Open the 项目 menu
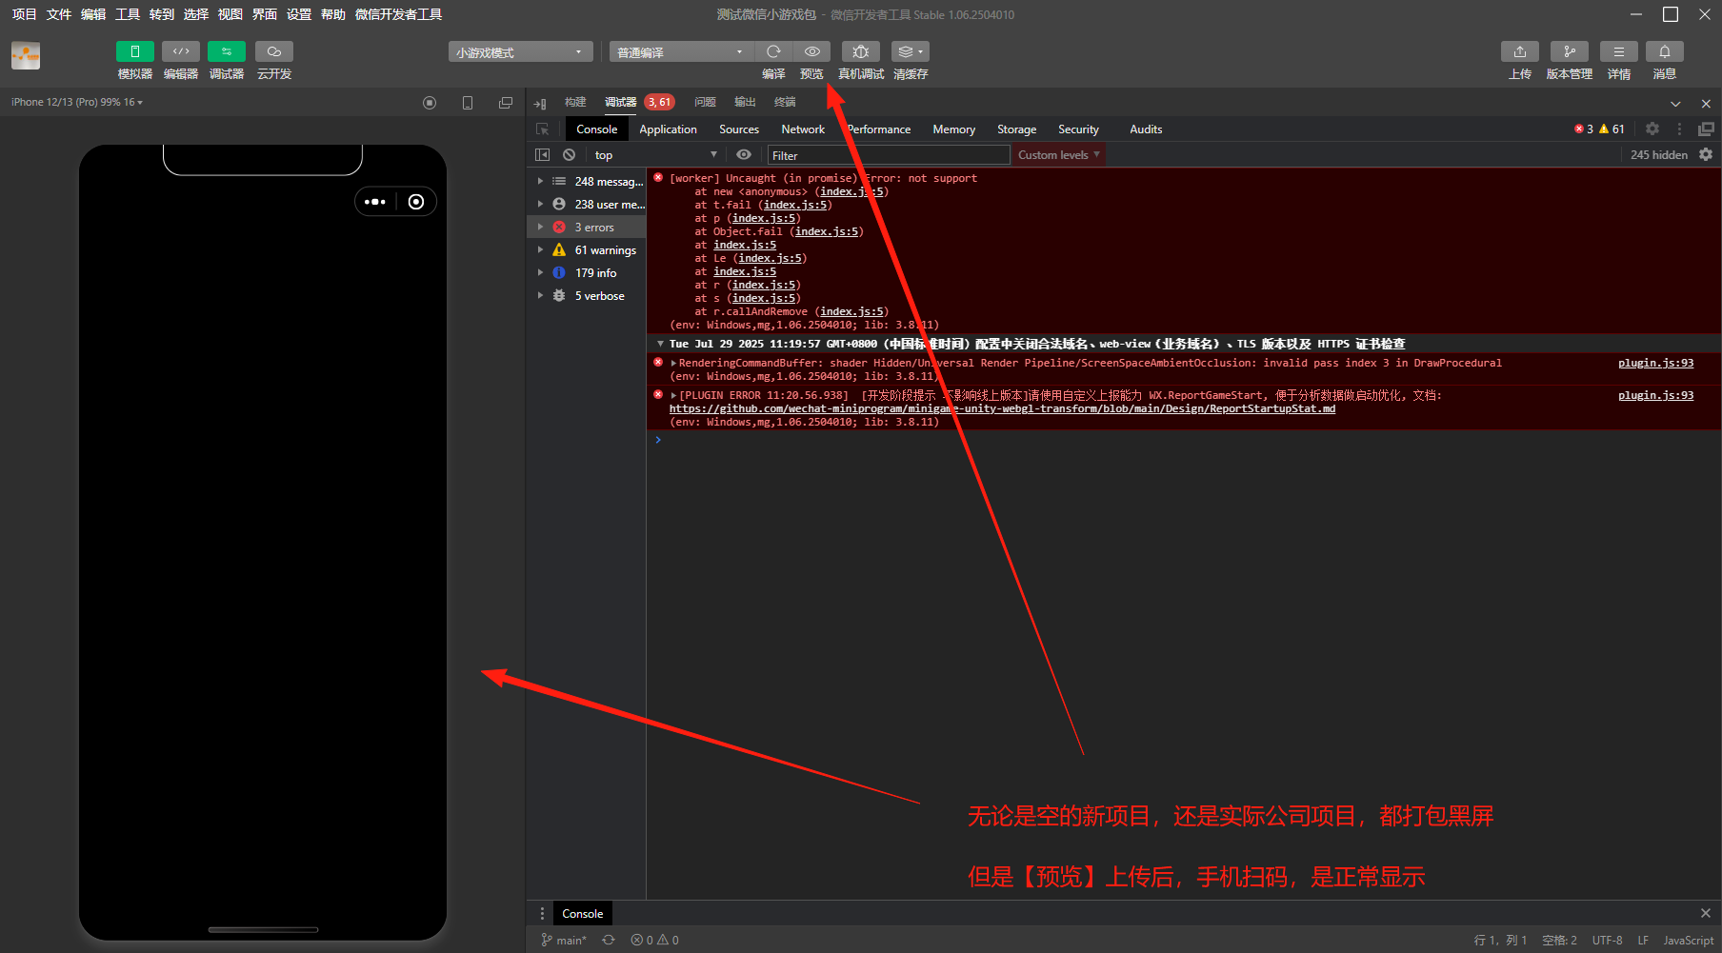This screenshot has width=1722, height=953. (24, 14)
